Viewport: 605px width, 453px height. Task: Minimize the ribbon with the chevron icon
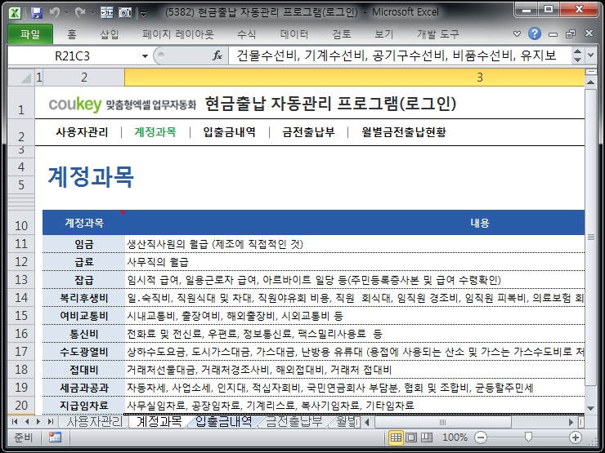click(x=517, y=34)
